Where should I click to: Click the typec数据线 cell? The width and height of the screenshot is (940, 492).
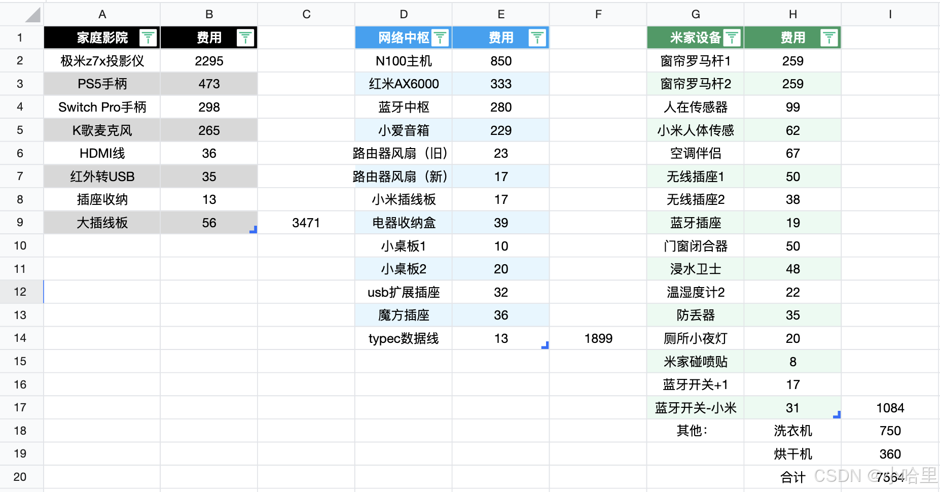click(404, 338)
